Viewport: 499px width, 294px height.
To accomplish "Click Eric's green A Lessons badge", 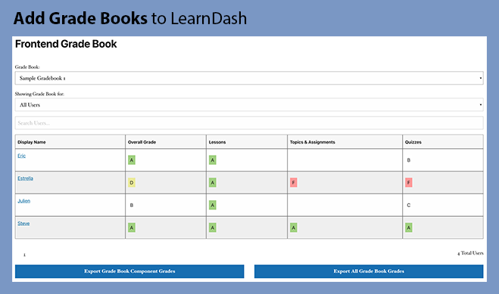I will pyautogui.click(x=213, y=160).
